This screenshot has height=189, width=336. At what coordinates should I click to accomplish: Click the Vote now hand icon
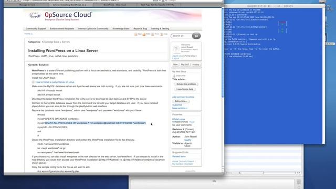pos(174,76)
